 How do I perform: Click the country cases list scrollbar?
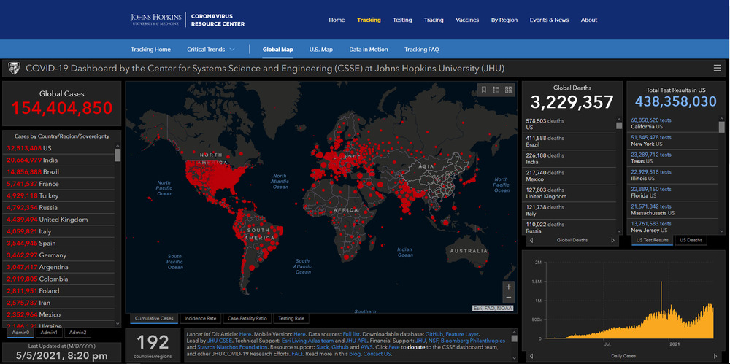[x=118, y=219]
